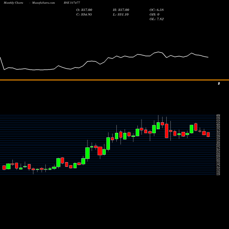
Task: Click the 'Monthly Charts' title text
Action: tap(13, 3)
